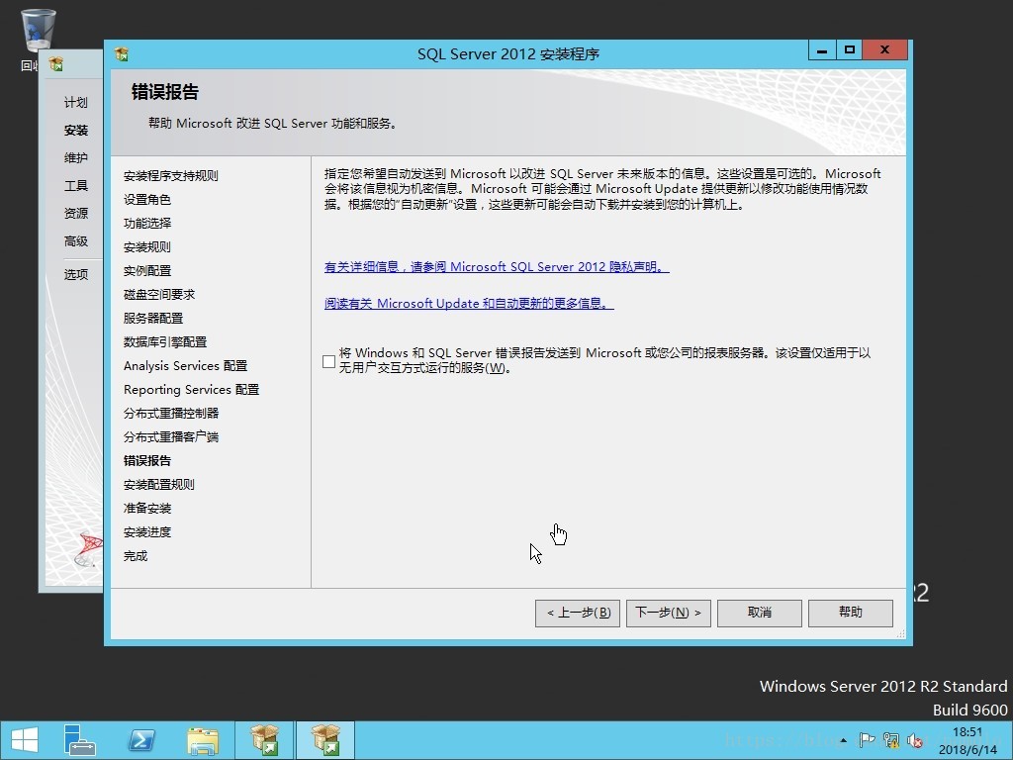Screen dimensions: 1013x760
Task: Switch to the first SQL Server installer taskbar item
Action: (x=264, y=740)
